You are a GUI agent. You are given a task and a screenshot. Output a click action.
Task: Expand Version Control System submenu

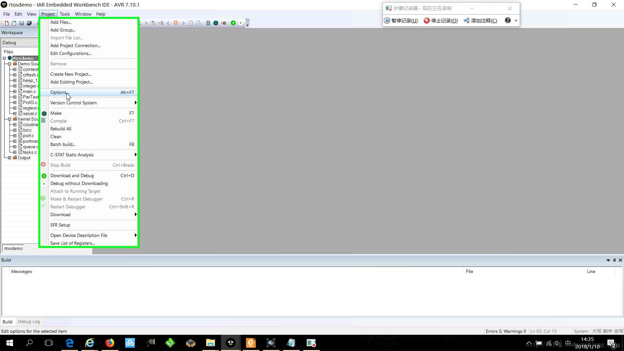pos(89,103)
